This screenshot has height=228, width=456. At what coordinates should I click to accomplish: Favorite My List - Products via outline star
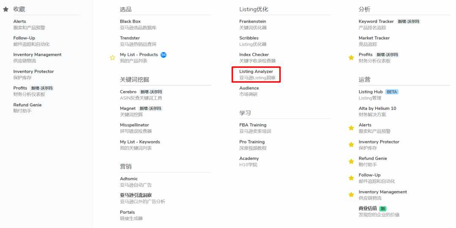click(112, 58)
